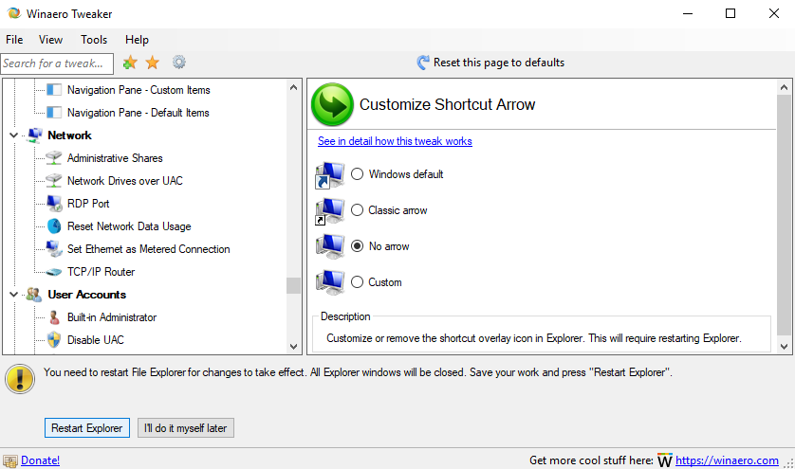
Task: Click right pane scrollbar down arrow
Action: tap(784, 347)
